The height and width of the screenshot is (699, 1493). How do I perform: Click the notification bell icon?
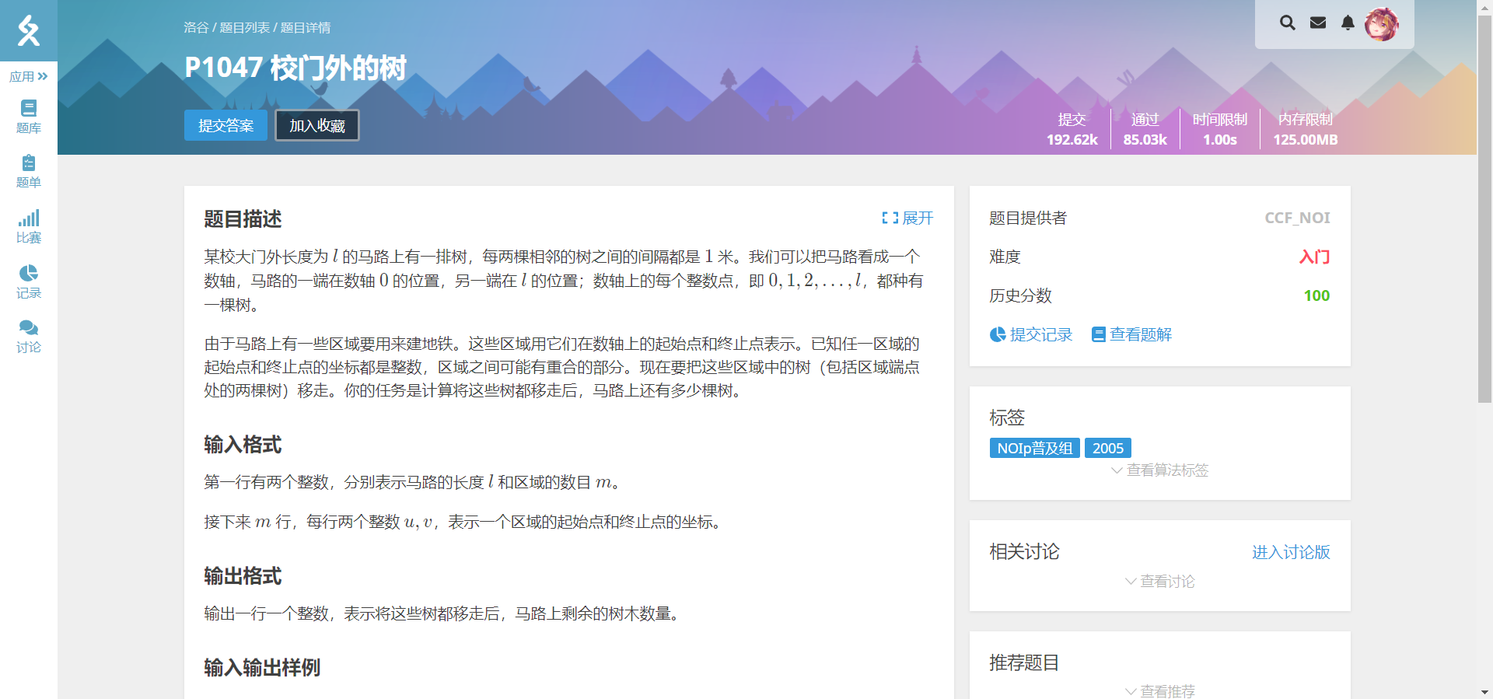(1348, 23)
